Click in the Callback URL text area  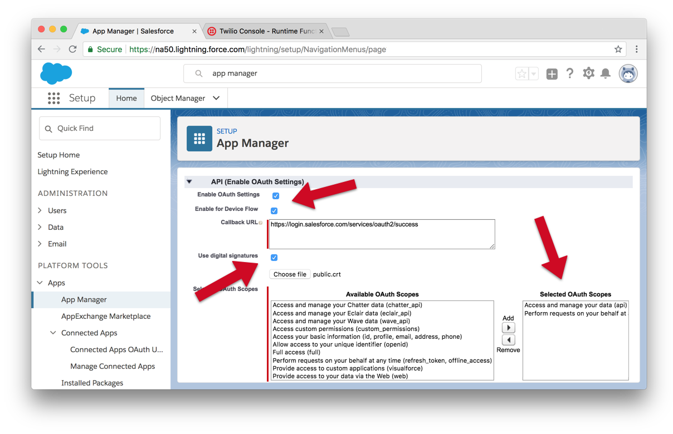(382, 234)
